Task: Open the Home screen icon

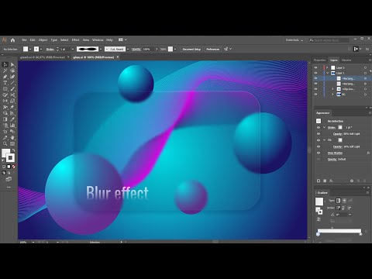Action: [x=12, y=40]
